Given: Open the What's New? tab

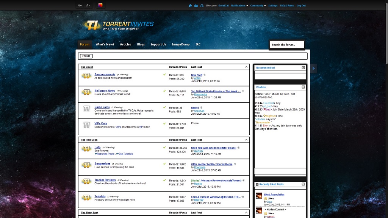Looking at the screenshot, I should tap(105, 45).
